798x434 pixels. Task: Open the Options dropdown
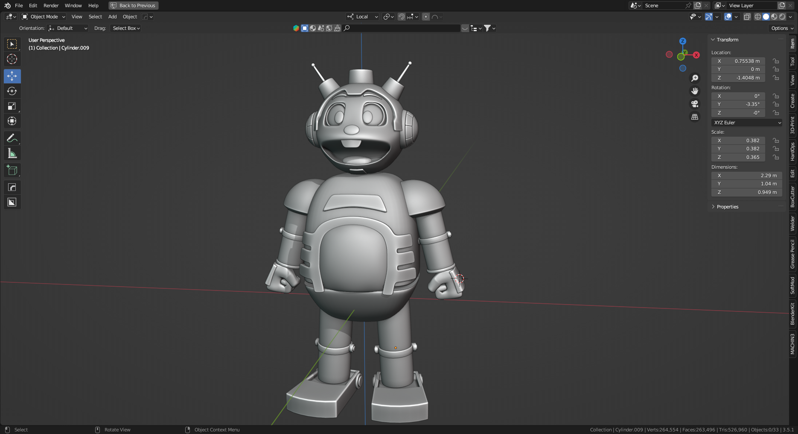(x=782, y=28)
